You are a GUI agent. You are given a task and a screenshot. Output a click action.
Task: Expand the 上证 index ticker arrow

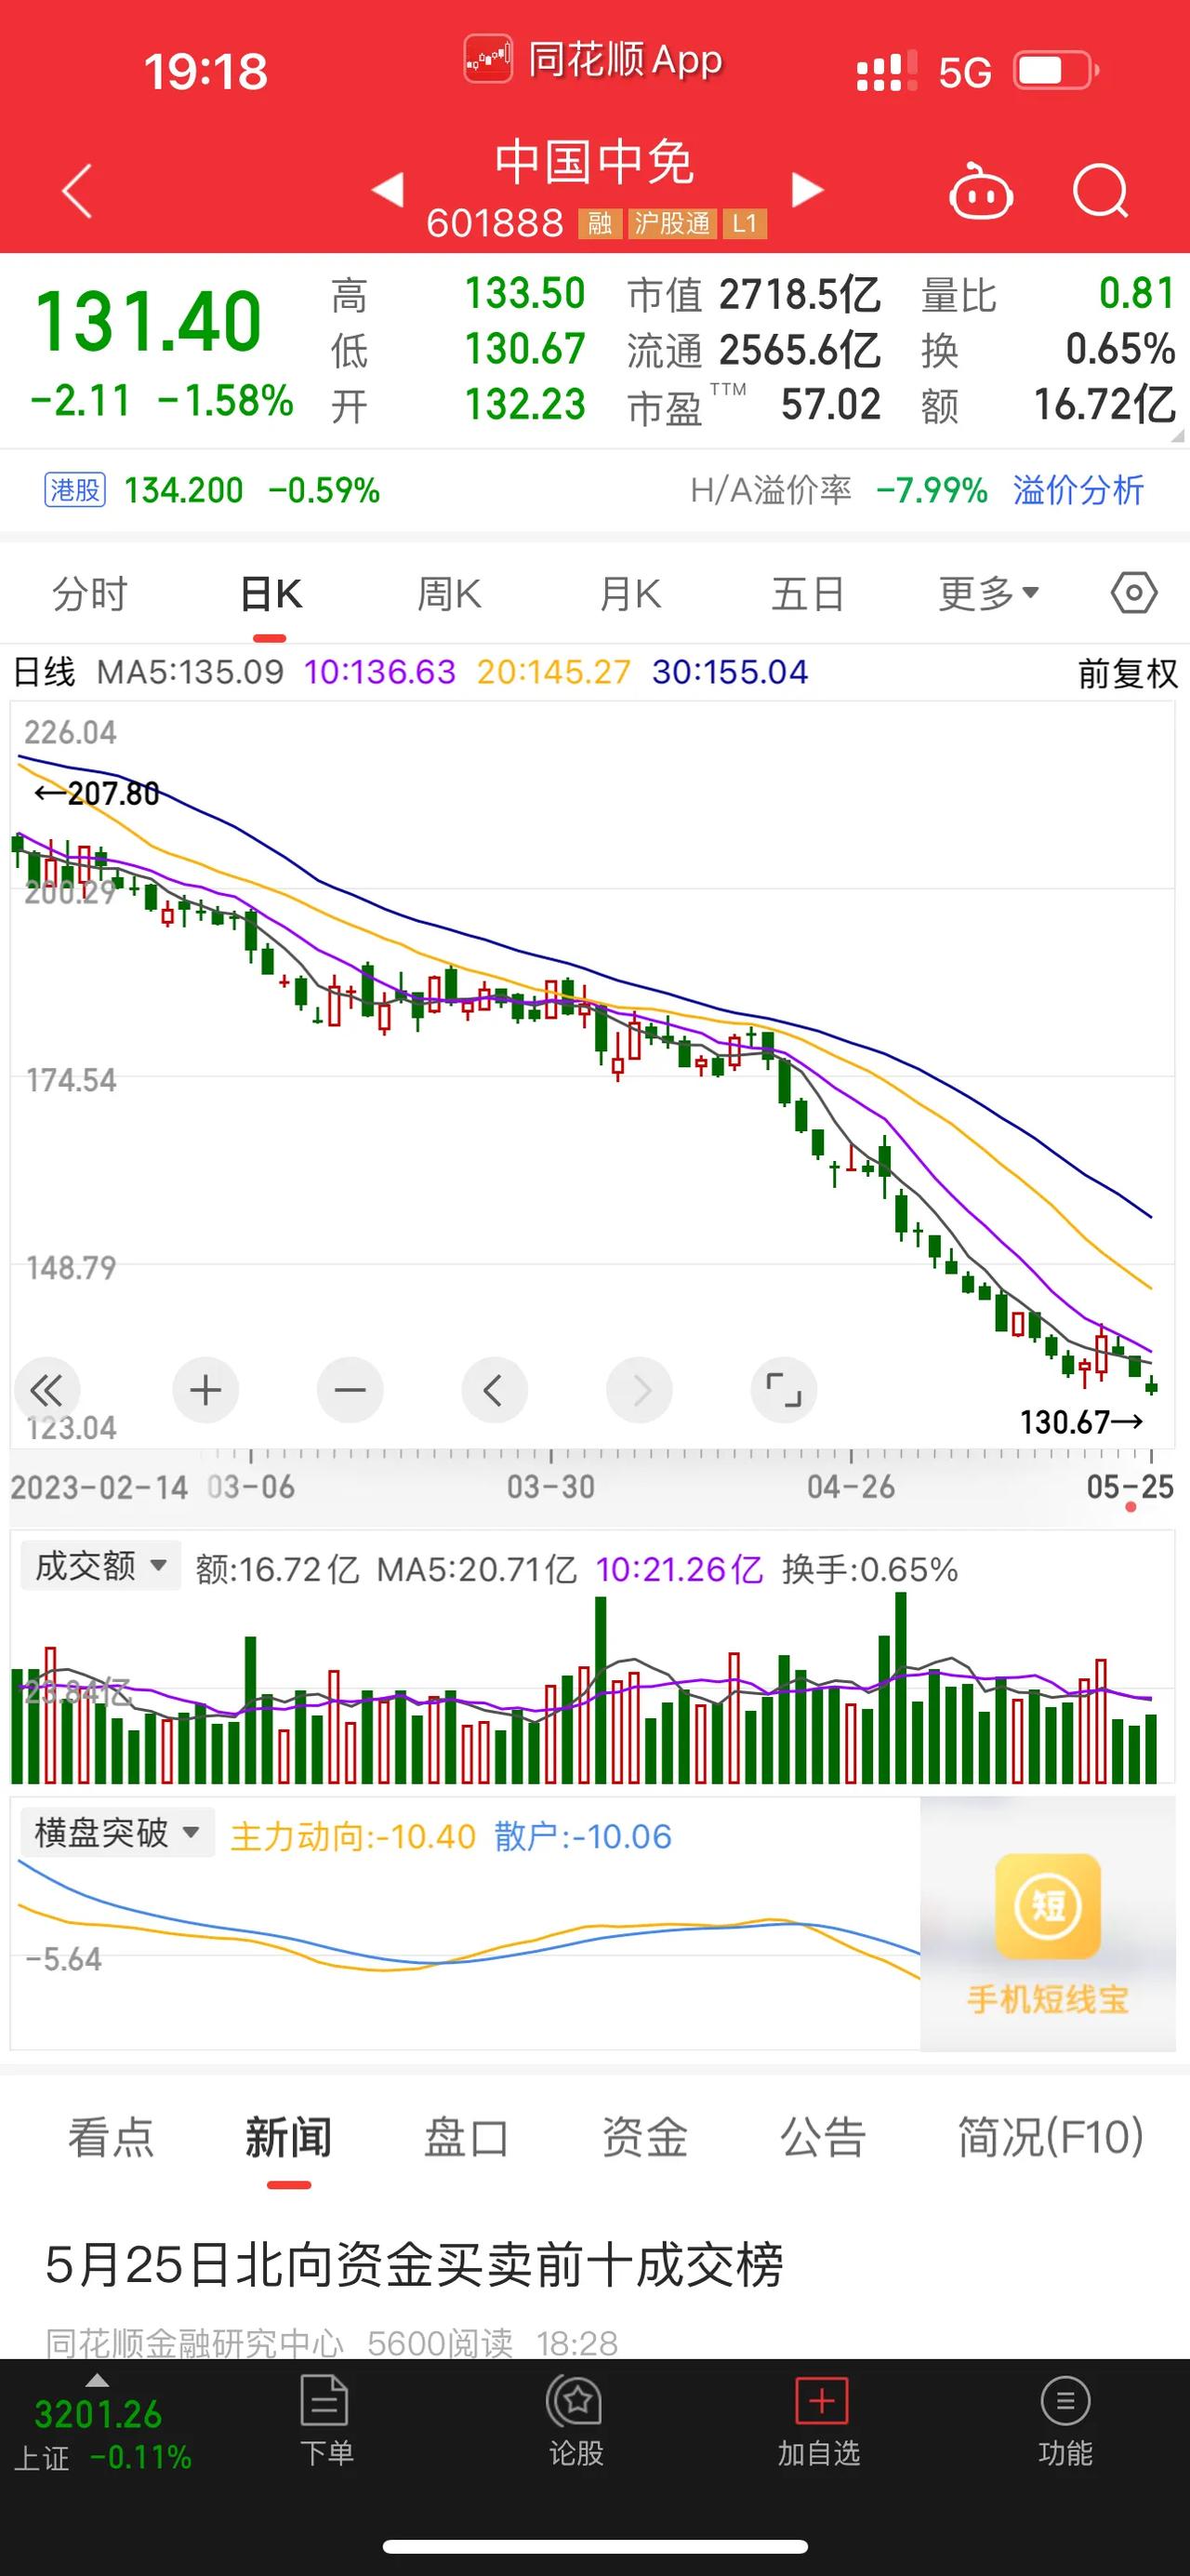click(97, 2379)
